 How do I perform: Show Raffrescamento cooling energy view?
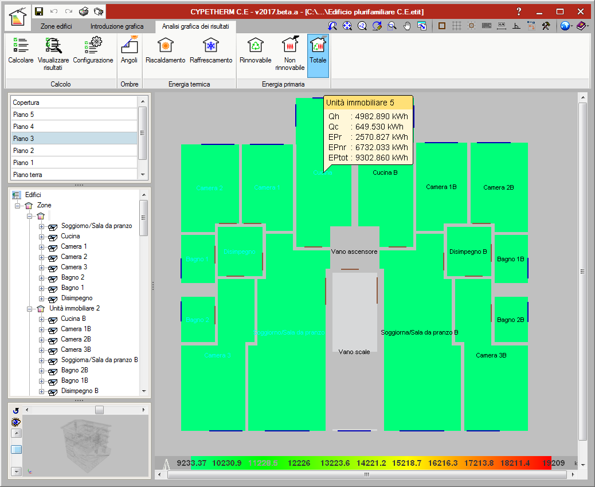[211, 51]
